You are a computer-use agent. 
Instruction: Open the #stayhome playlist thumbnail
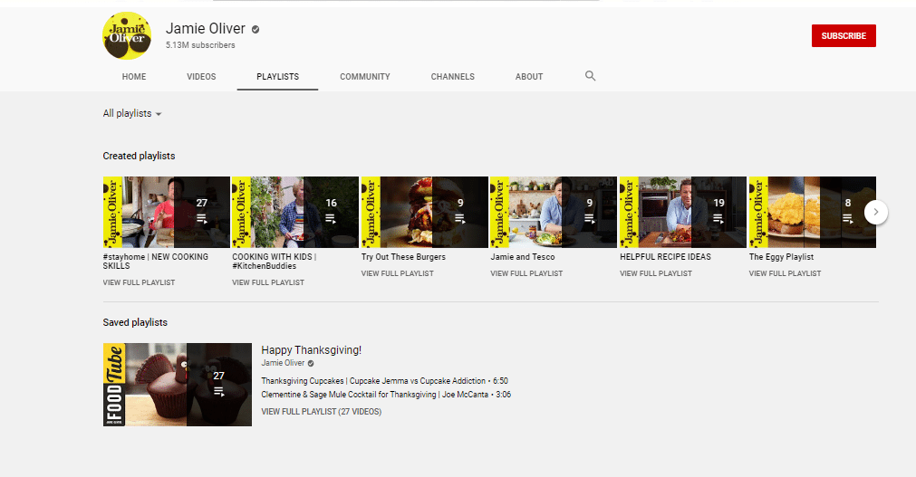[x=167, y=213]
